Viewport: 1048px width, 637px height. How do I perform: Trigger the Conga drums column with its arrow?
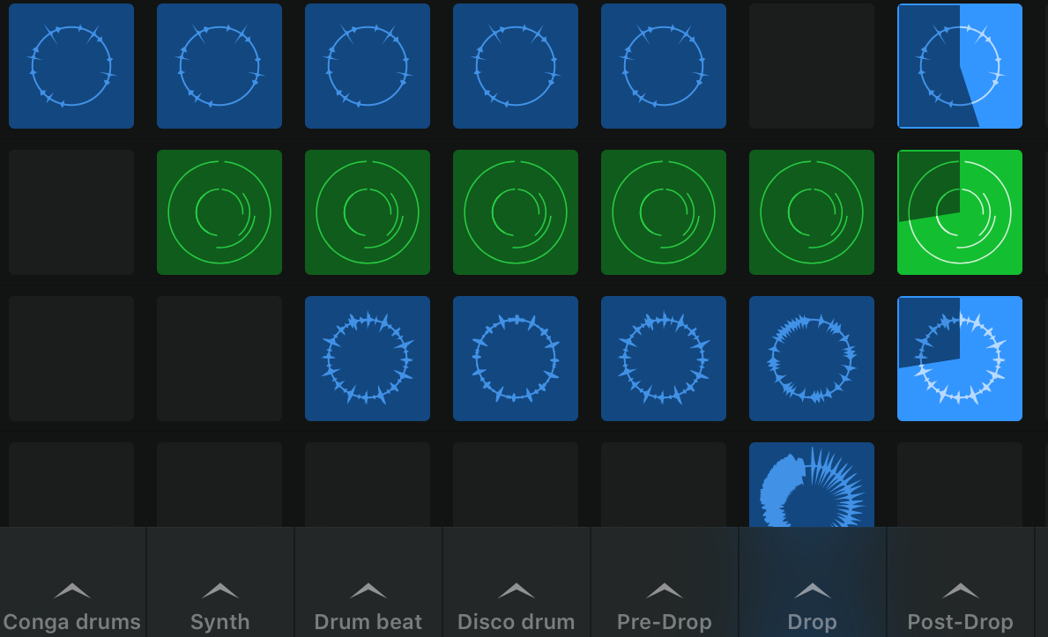(x=72, y=591)
